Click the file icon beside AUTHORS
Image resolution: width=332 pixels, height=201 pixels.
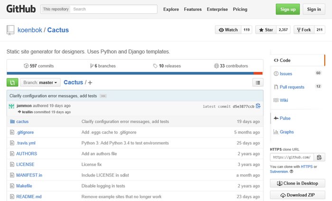click(12, 154)
